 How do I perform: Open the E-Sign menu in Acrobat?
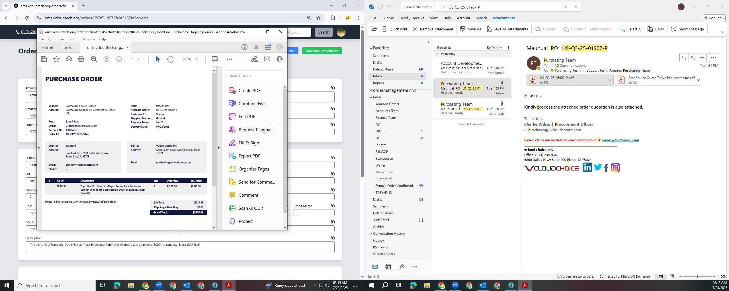tap(73, 39)
